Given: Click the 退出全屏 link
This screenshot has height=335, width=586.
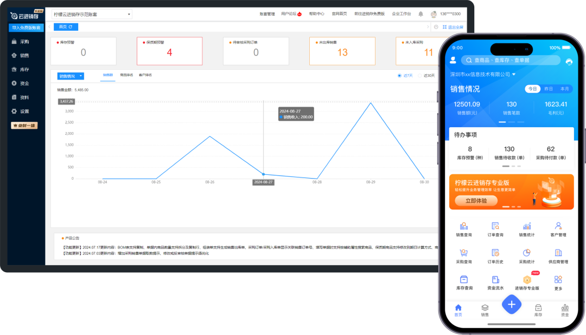Looking at the screenshot, I should point(453,27).
